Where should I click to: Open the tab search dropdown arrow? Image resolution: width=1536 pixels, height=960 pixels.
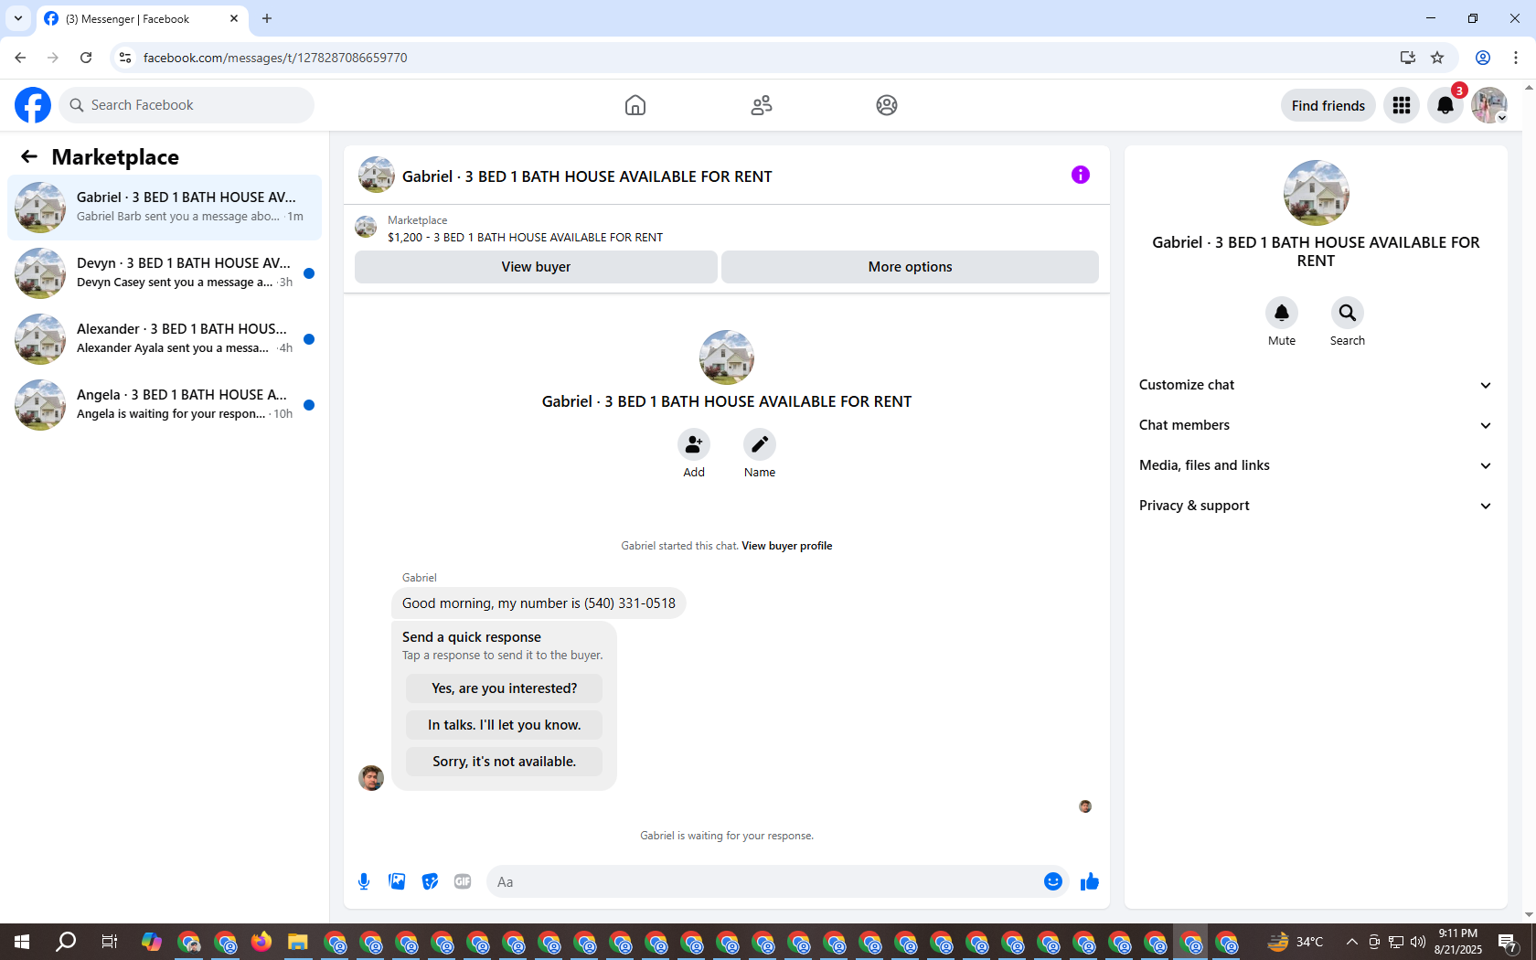click(x=18, y=18)
